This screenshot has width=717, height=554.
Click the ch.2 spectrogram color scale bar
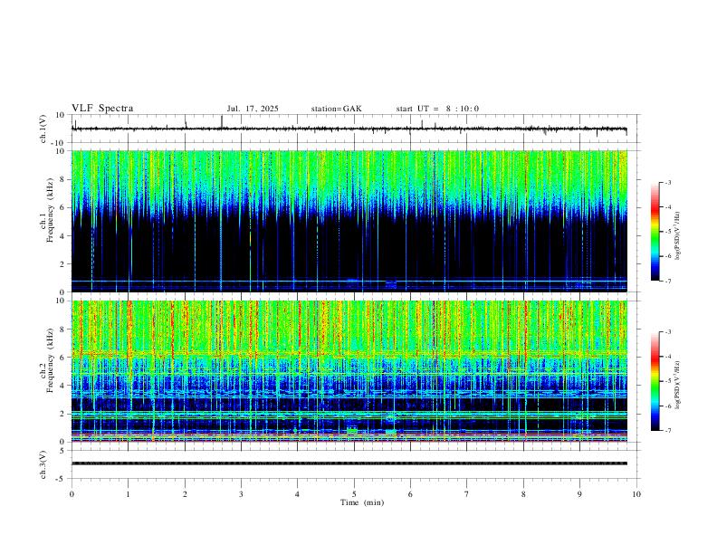655,381
